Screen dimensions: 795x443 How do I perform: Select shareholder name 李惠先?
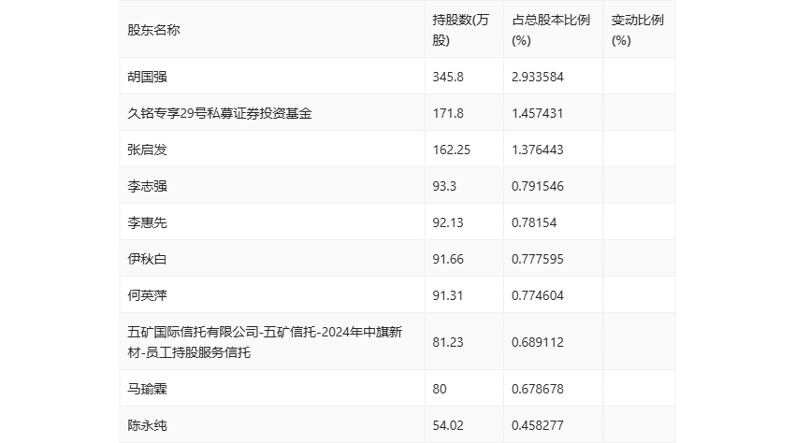pos(147,222)
